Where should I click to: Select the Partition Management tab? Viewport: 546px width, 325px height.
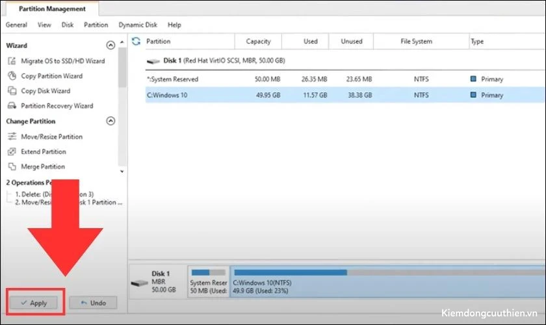coord(52,8)
